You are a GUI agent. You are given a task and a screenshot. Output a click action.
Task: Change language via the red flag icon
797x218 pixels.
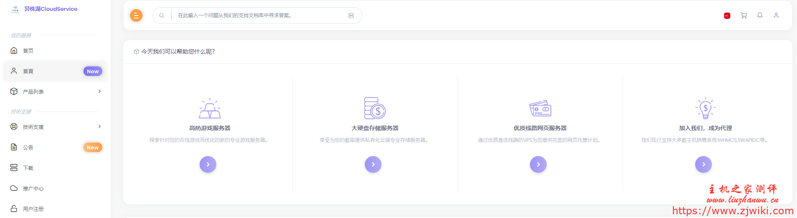[727, 15]
